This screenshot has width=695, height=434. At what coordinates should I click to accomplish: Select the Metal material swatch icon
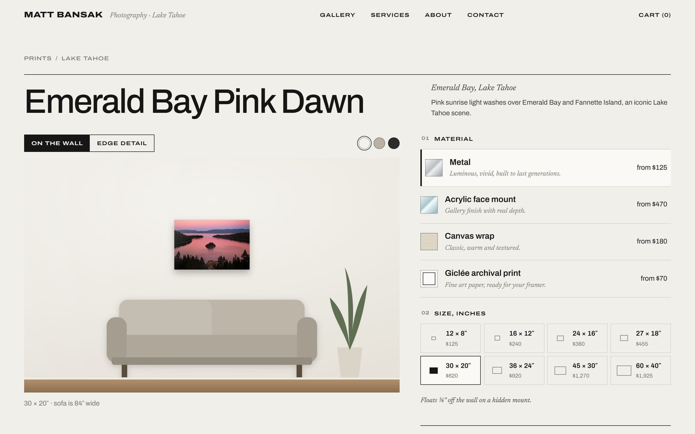pyautogui.click(x=434, y=168)
